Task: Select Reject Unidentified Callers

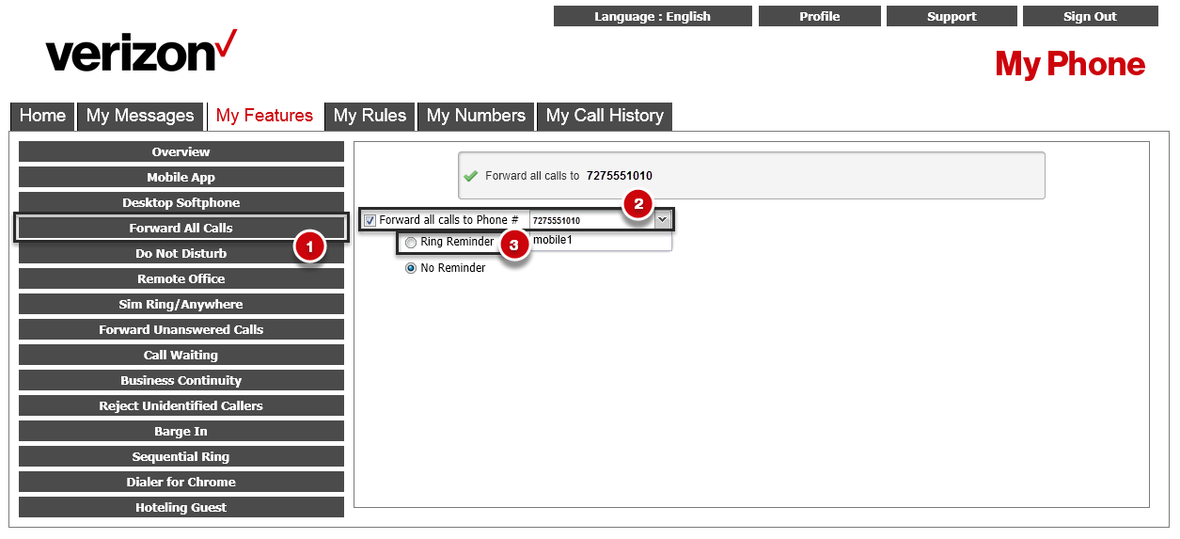Action: [x=181, y=405]
